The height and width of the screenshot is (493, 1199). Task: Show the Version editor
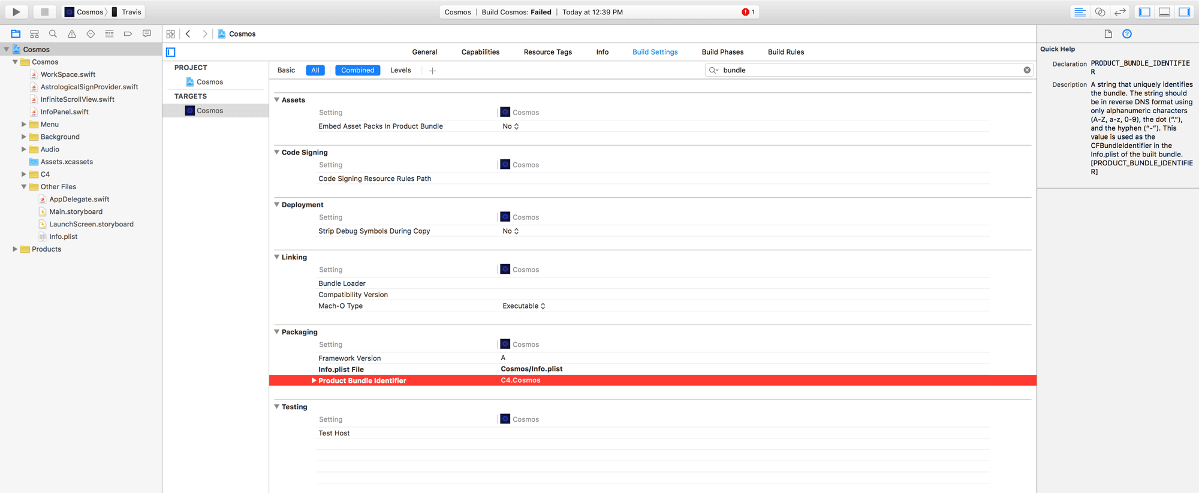pyautogui.click(x=1120, y=12)
